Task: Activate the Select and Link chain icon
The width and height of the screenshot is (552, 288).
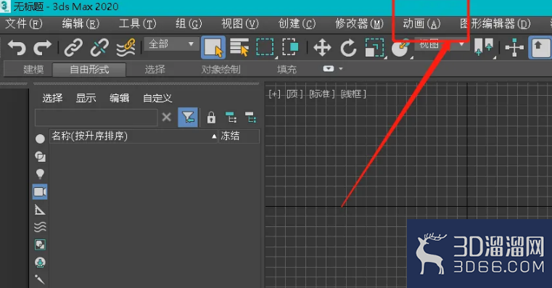Action: point(73,48)
